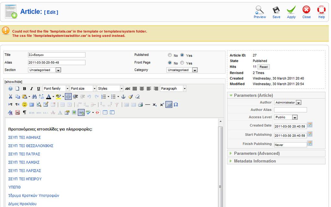Insert a horizontal rule
The width and height of the screenshot is (331, 207).
point(148,105)
